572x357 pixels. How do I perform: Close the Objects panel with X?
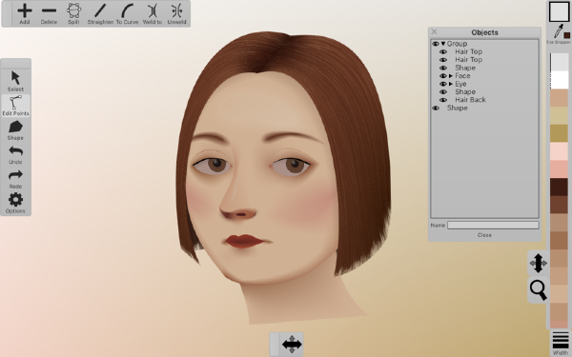click(434, 31)
